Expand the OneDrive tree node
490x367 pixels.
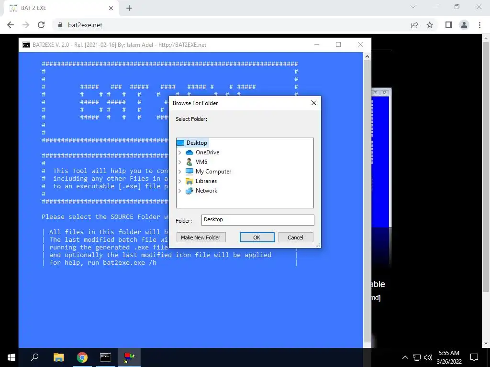pos(180,152)
